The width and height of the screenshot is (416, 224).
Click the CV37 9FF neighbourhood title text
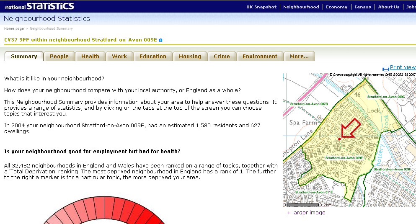coord(81,40)
